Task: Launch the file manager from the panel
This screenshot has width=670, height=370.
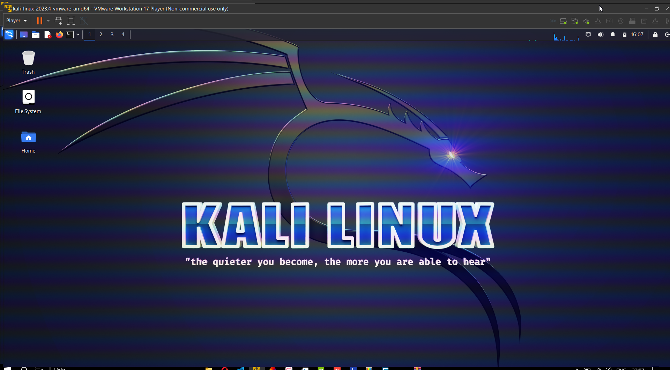Action: click(x=36, y=35)
